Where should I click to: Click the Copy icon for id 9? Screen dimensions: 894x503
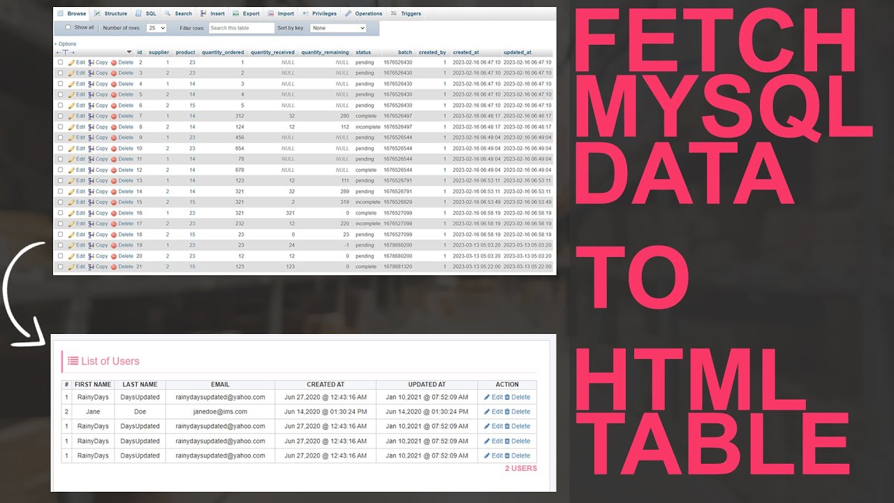tap(91, 138)
